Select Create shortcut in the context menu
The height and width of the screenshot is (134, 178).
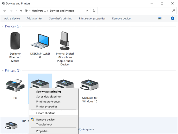pos(54,113)
